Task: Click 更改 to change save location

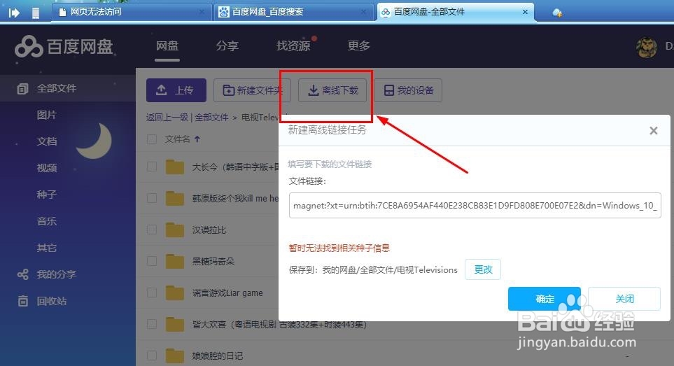Action: click(483, 269)
